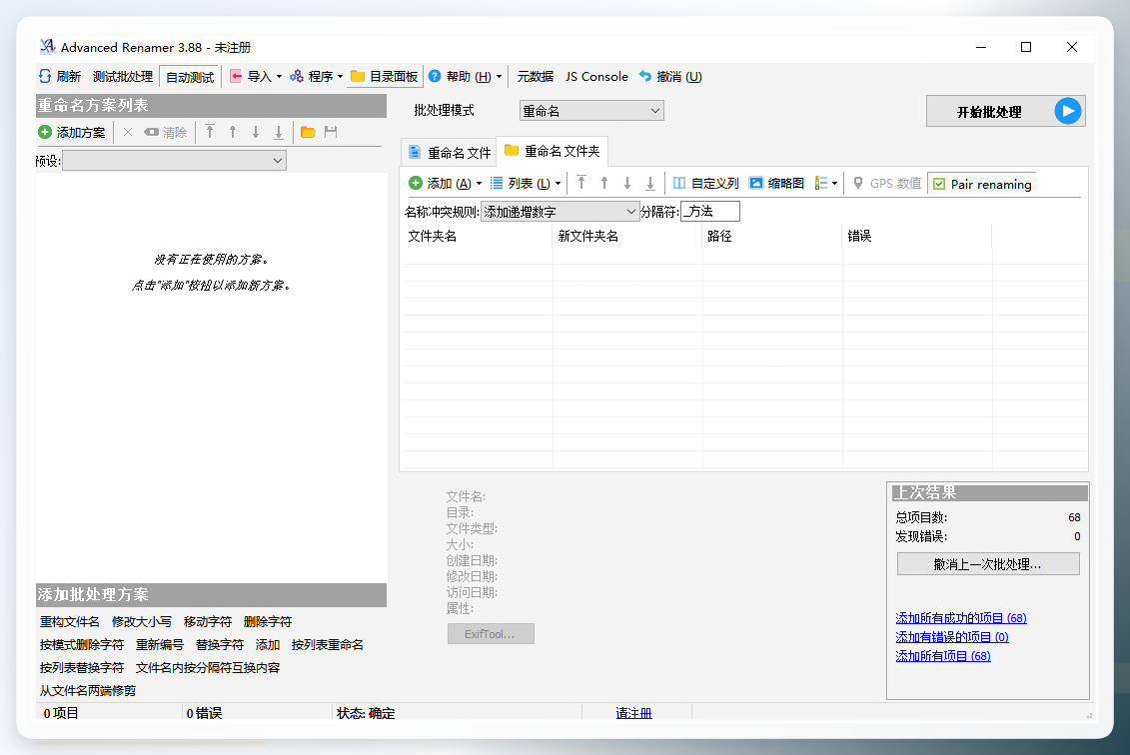Click the 刷新 refresh icon
Viewport: 1130px width, 755px height.
tap(45, 76)
